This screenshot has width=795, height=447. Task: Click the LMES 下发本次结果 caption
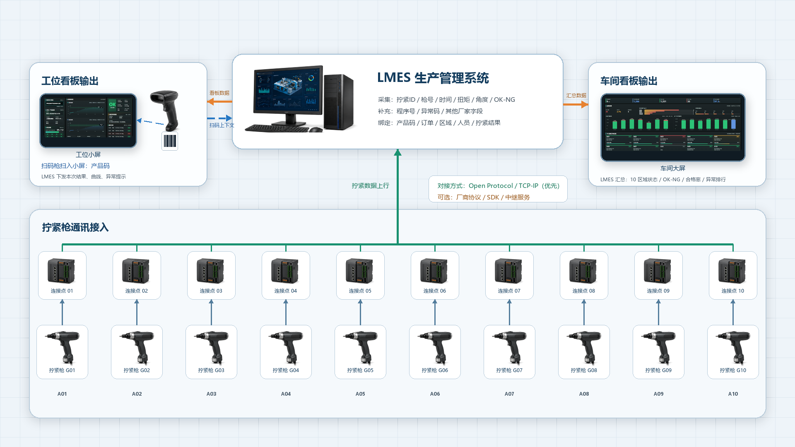pyautogui.click(x=84, y=177)
